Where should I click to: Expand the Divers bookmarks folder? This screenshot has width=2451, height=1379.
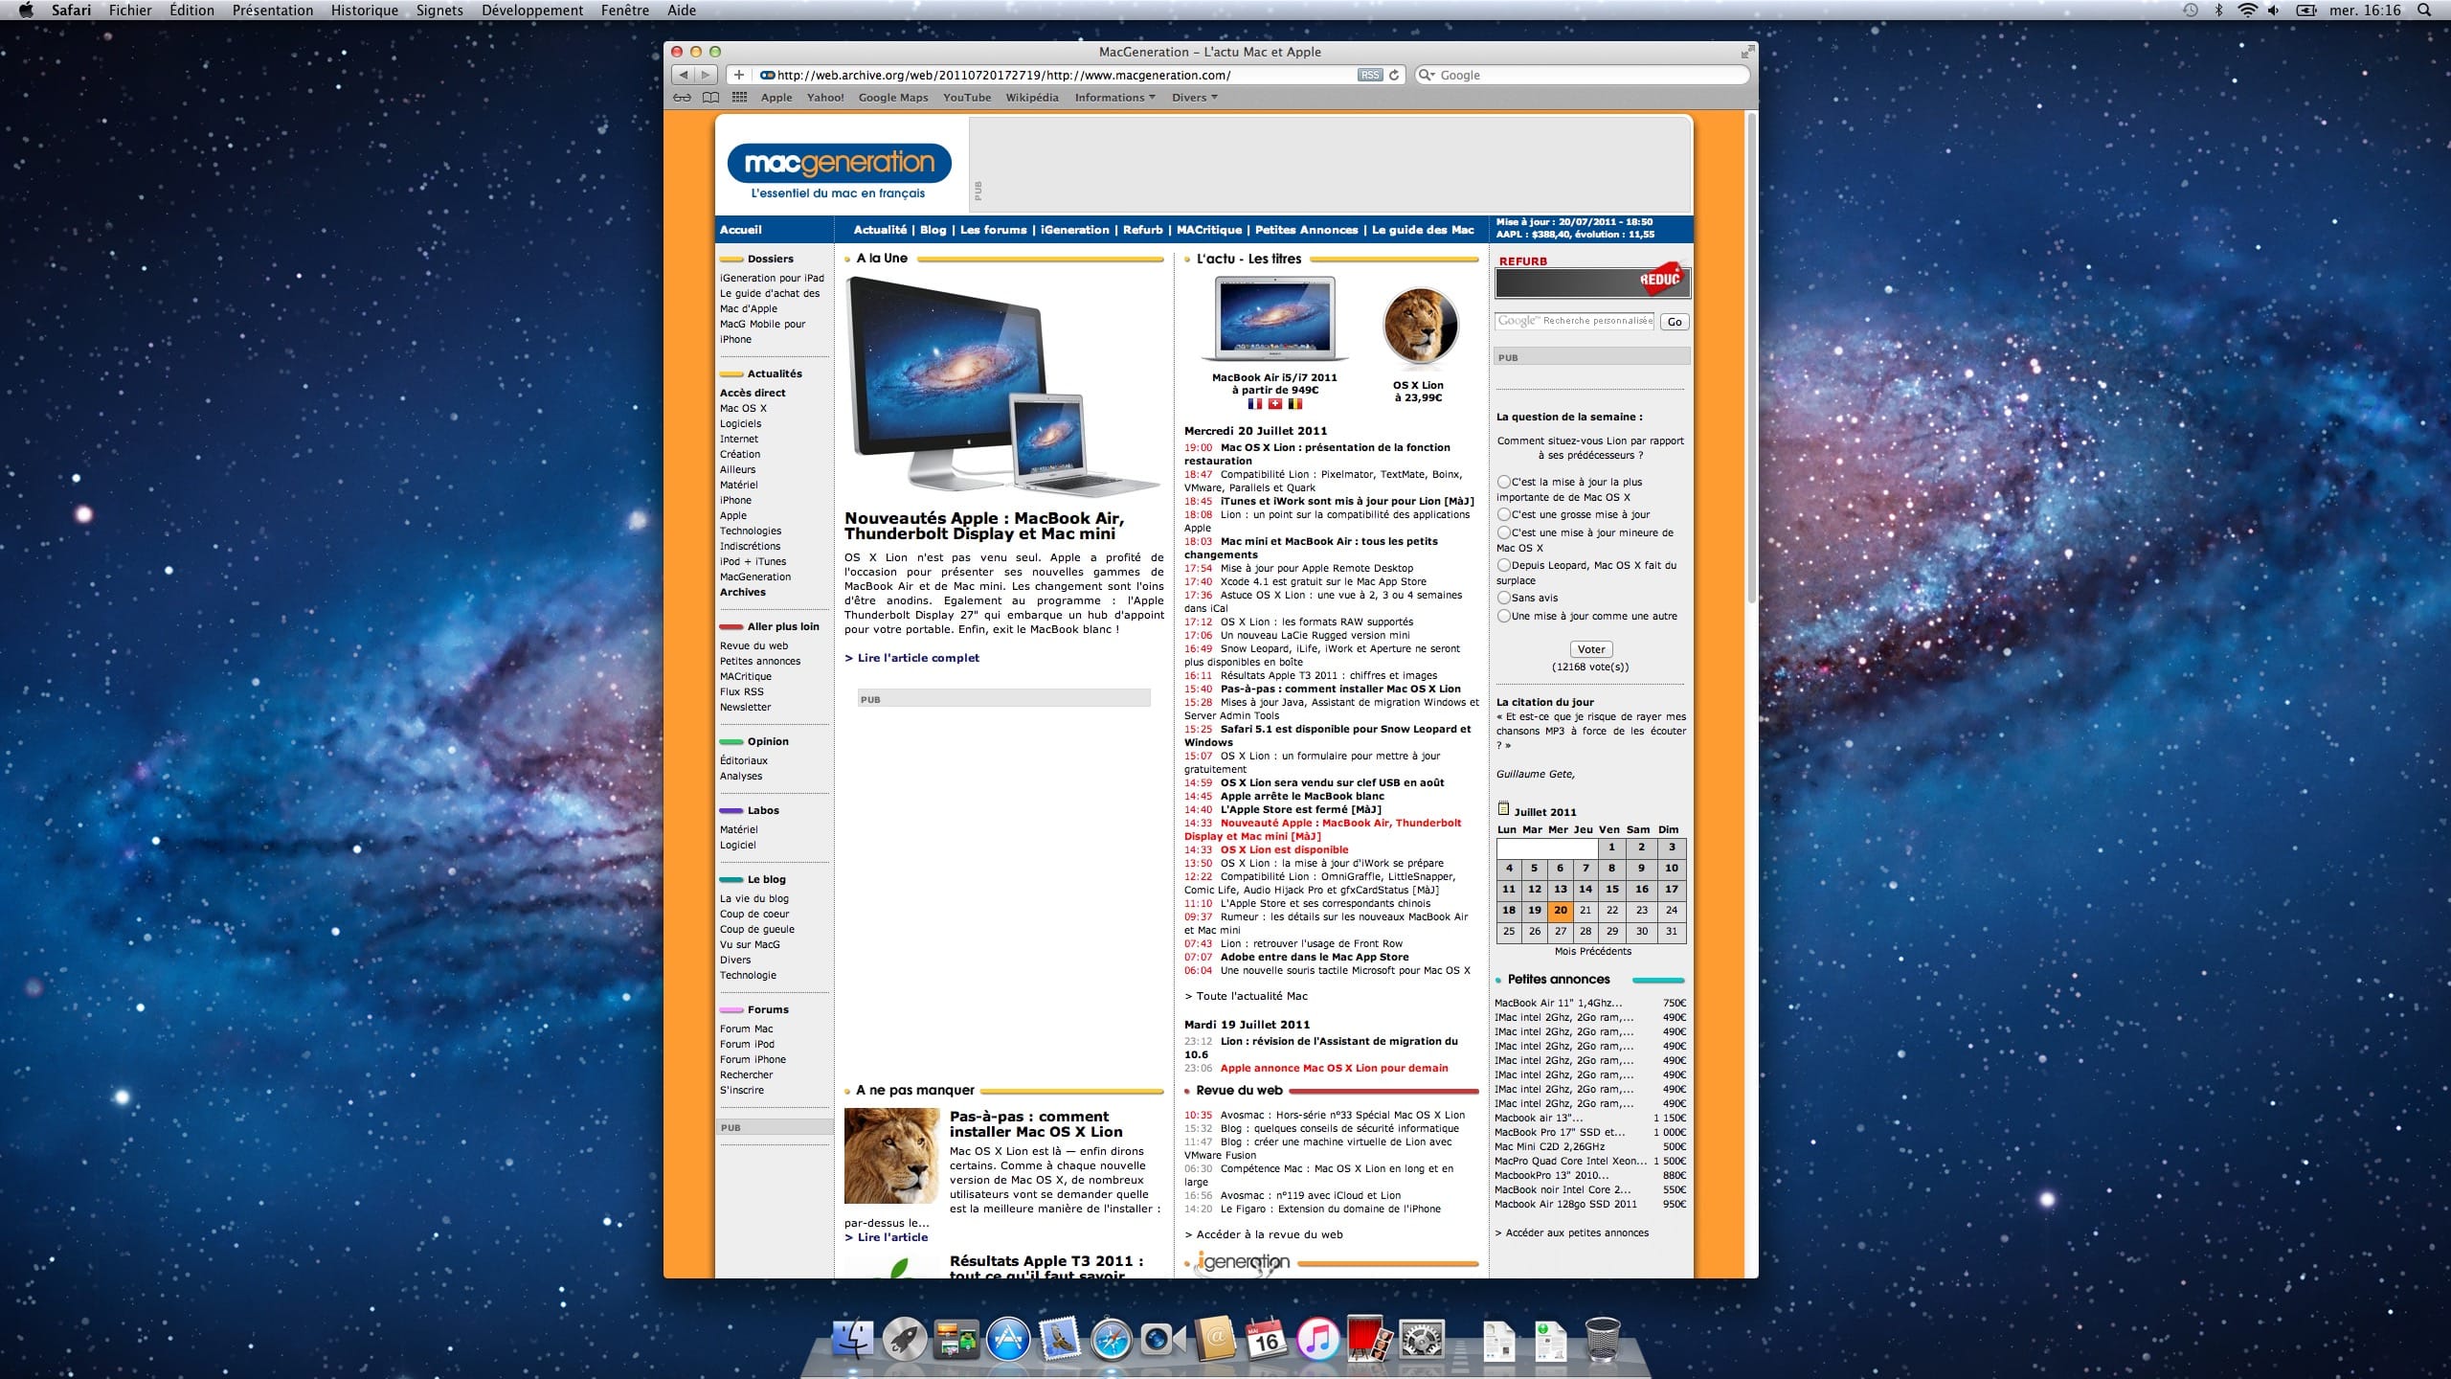click(1194, 98)
